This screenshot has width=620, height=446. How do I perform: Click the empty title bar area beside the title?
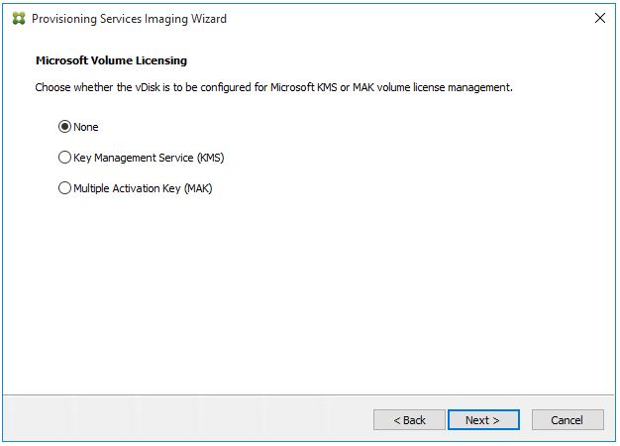pyautogui.click(x=396, y=18)
